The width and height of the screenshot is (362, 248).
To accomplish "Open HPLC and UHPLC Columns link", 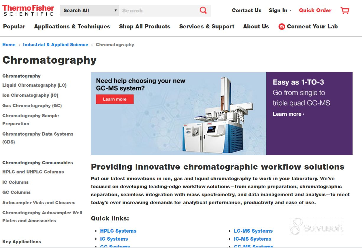I will (33, 172).
